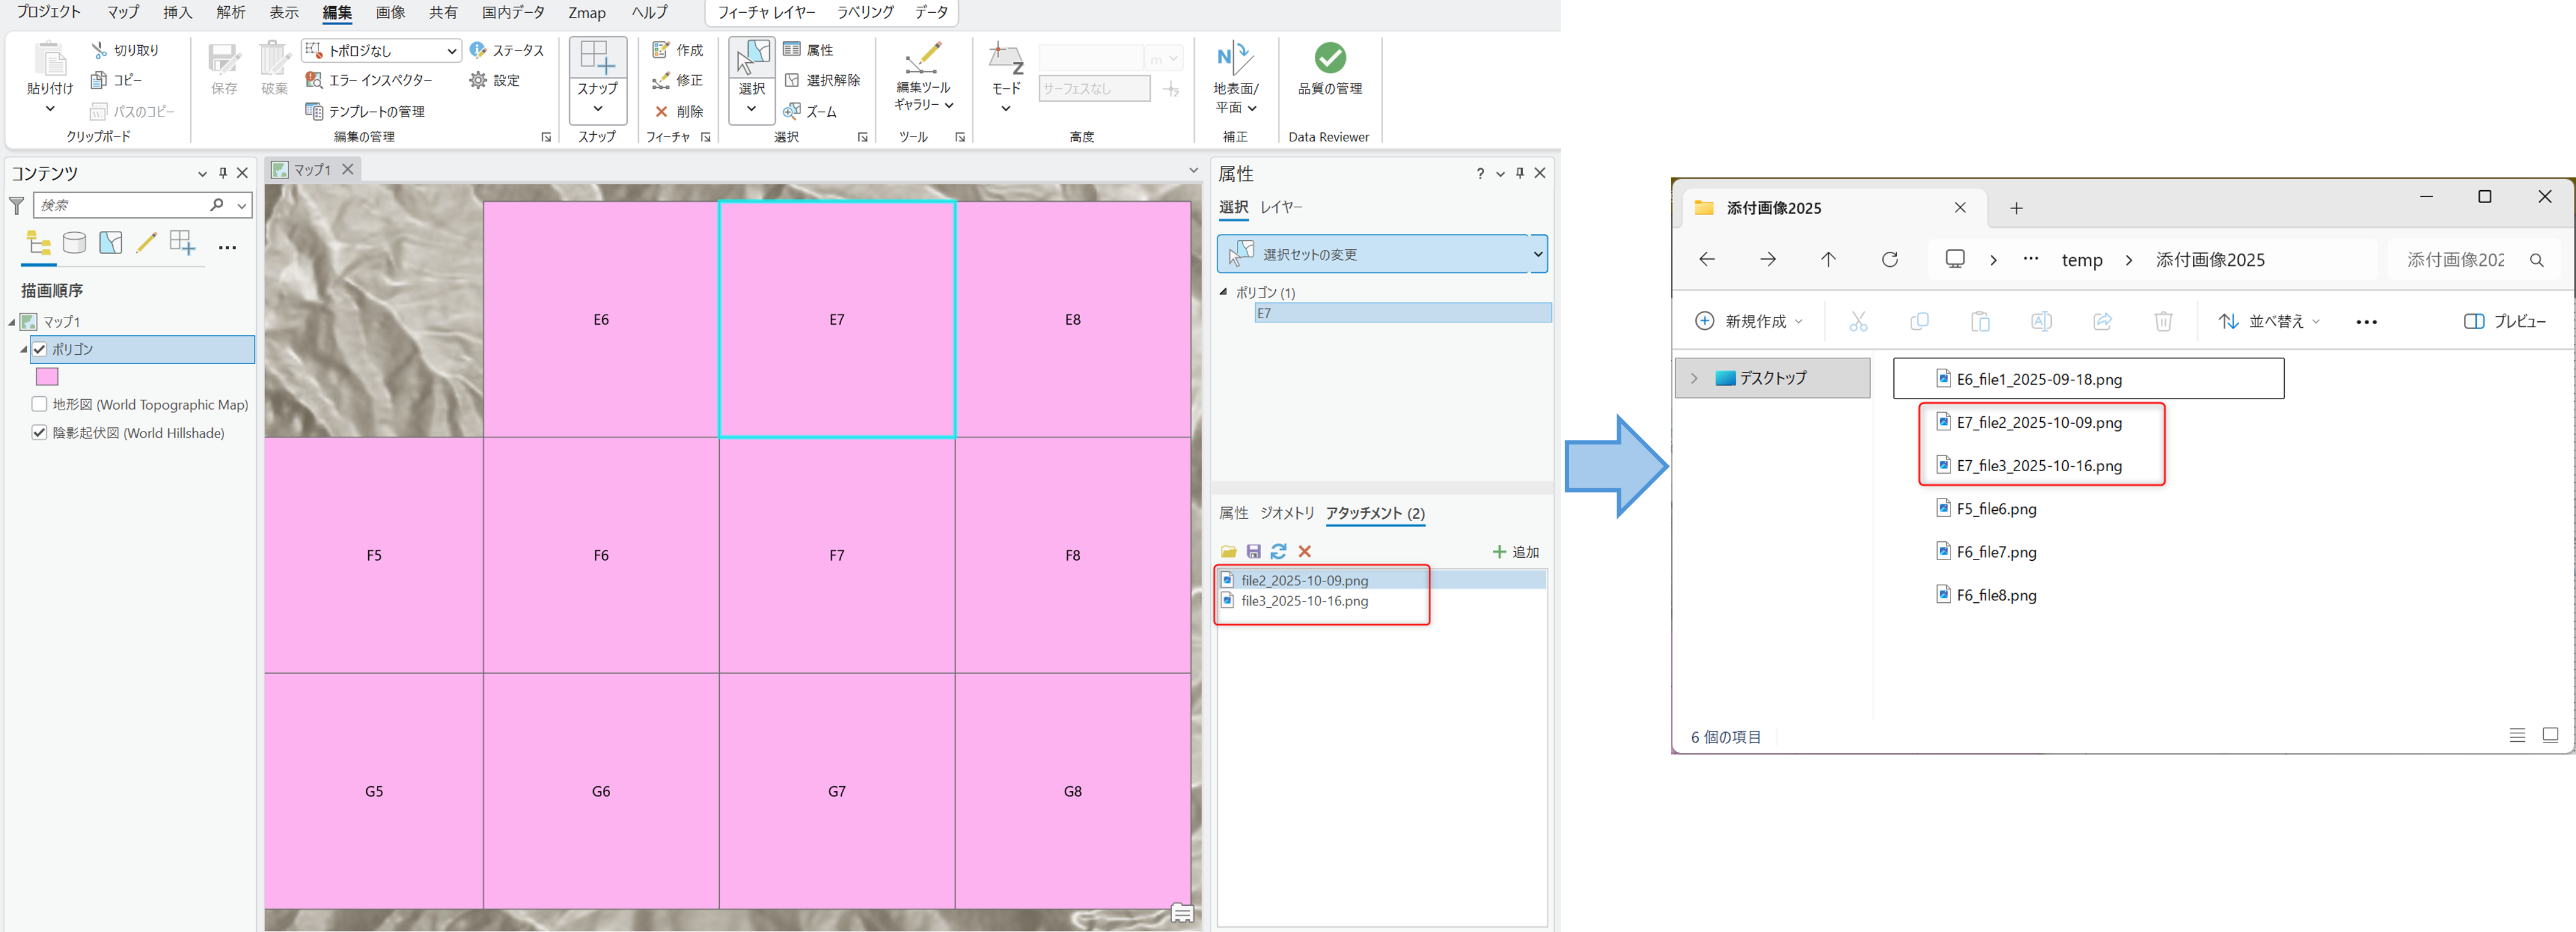Select the file3_2025-10-16.png attachment entry

[1304, 601]
